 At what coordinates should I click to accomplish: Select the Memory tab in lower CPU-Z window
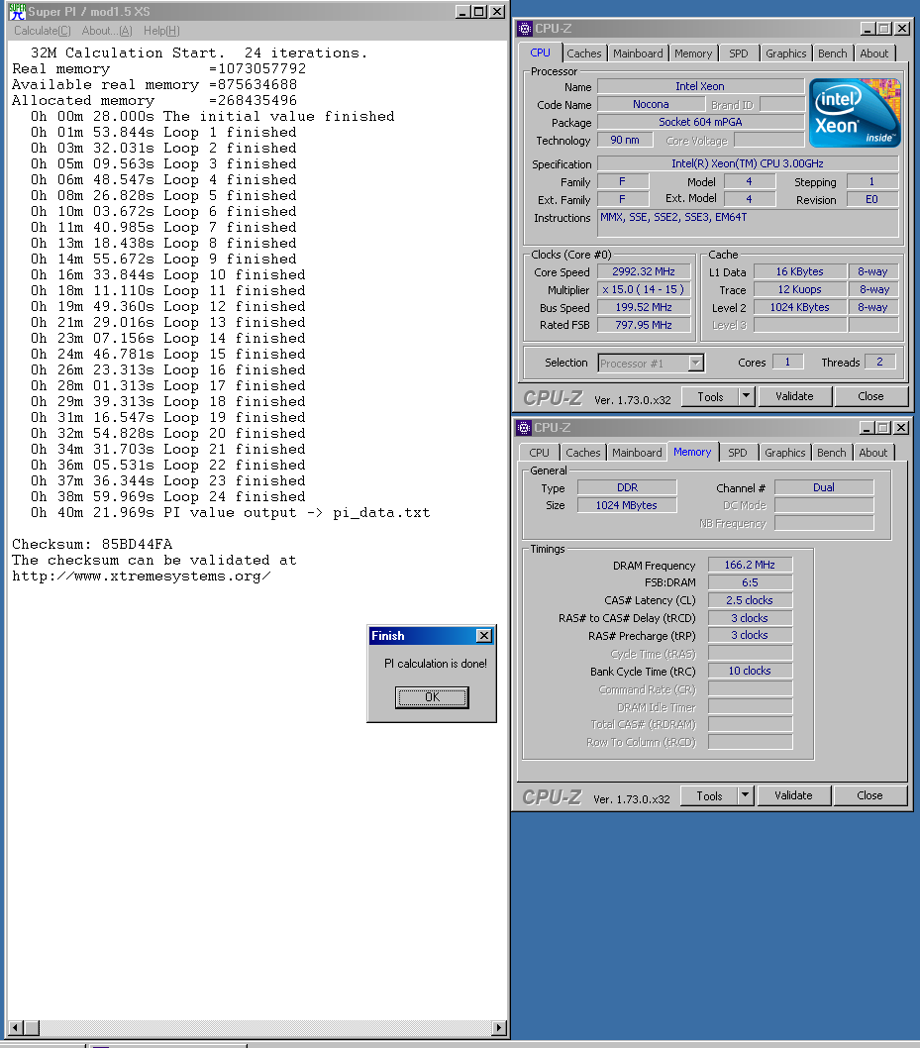[692, 452]
